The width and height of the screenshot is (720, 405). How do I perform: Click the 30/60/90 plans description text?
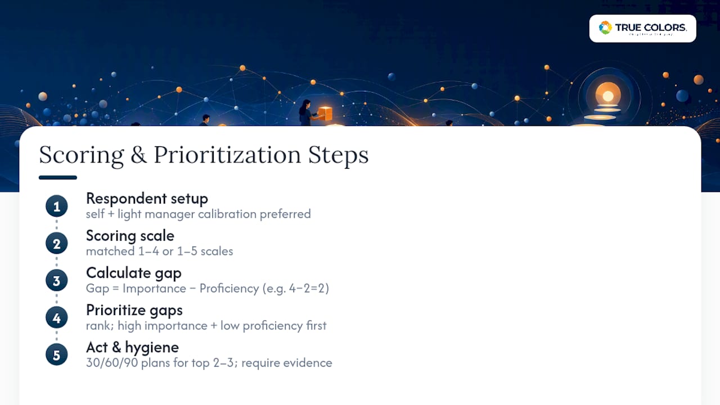209,363
